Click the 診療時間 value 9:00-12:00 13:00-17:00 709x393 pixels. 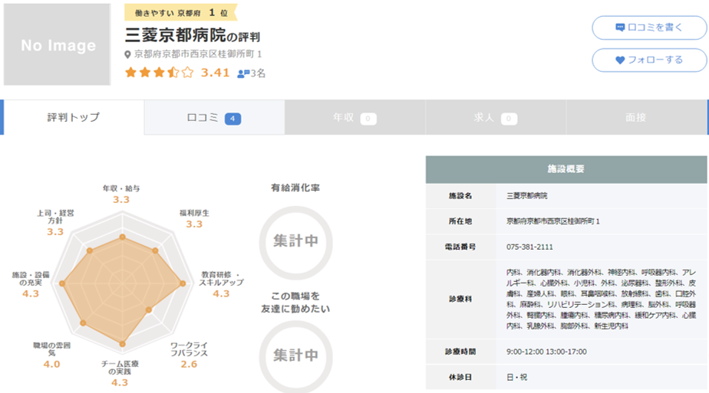pyautogui.click(x=546, y=352)
